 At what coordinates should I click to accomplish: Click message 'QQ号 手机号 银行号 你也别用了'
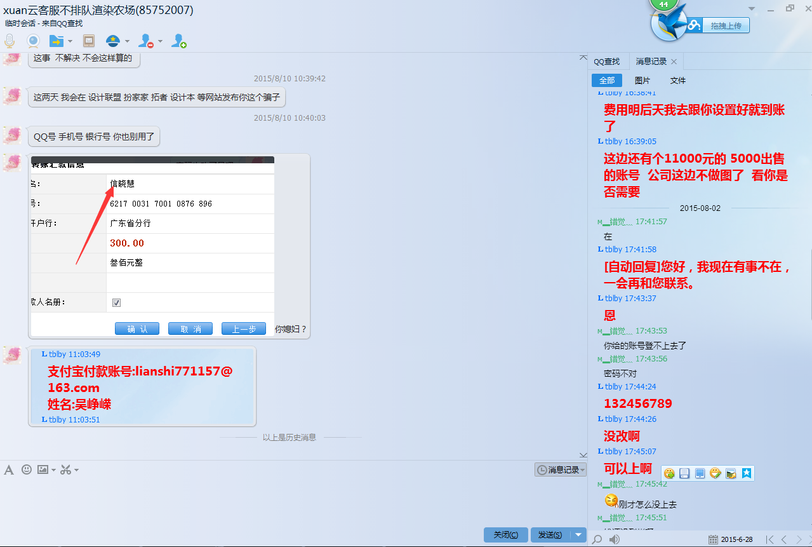point(95,137)
